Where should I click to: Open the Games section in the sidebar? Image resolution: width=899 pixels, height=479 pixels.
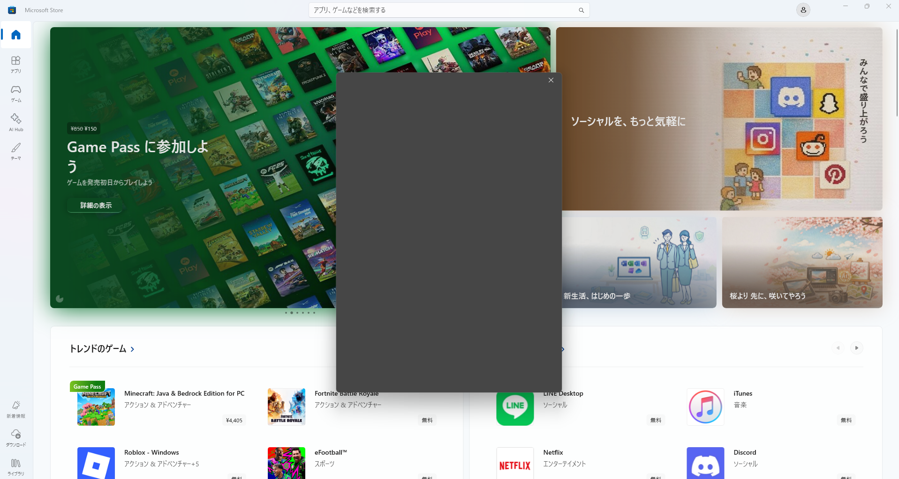click(x=15, y=94)
